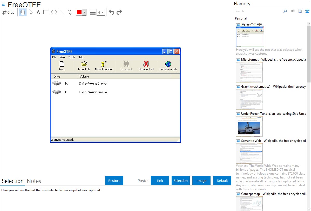Select the H: drive icon
The width and height of the screenshot is (311, 211).
click(57, 83)
